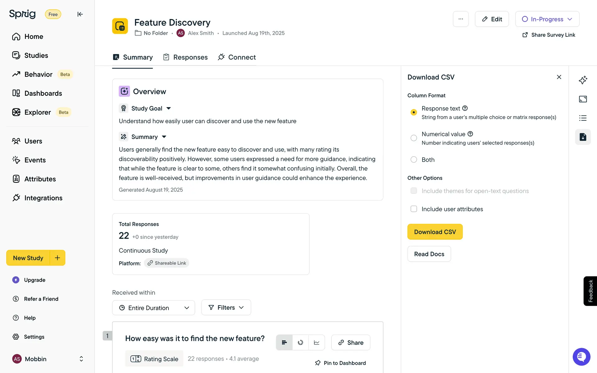This screenshot has height=373, width=597.
Task: Click the yellow Download CSV button
Action: point(435,232)
